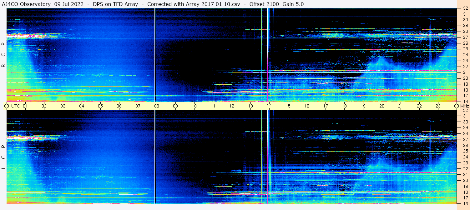Screen dimensions: 470x210
Task: Click the bright vertical line near 08 UTC in RCP
Action: [155, 55]
